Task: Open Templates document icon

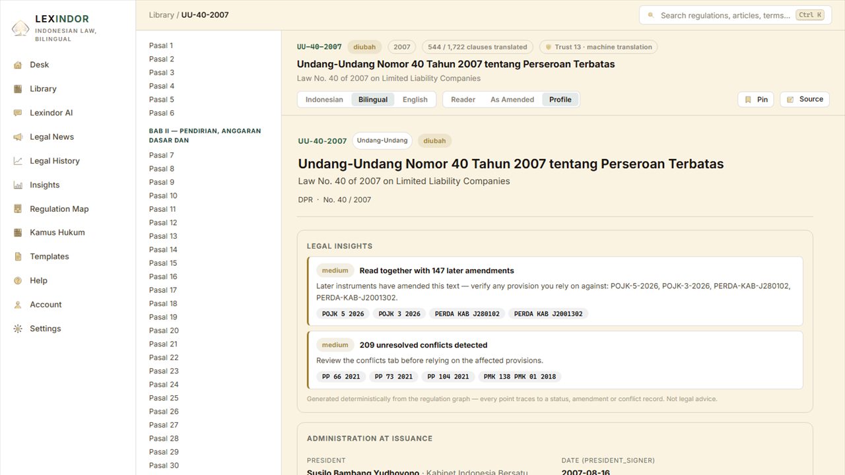Action: pos(18,257)
